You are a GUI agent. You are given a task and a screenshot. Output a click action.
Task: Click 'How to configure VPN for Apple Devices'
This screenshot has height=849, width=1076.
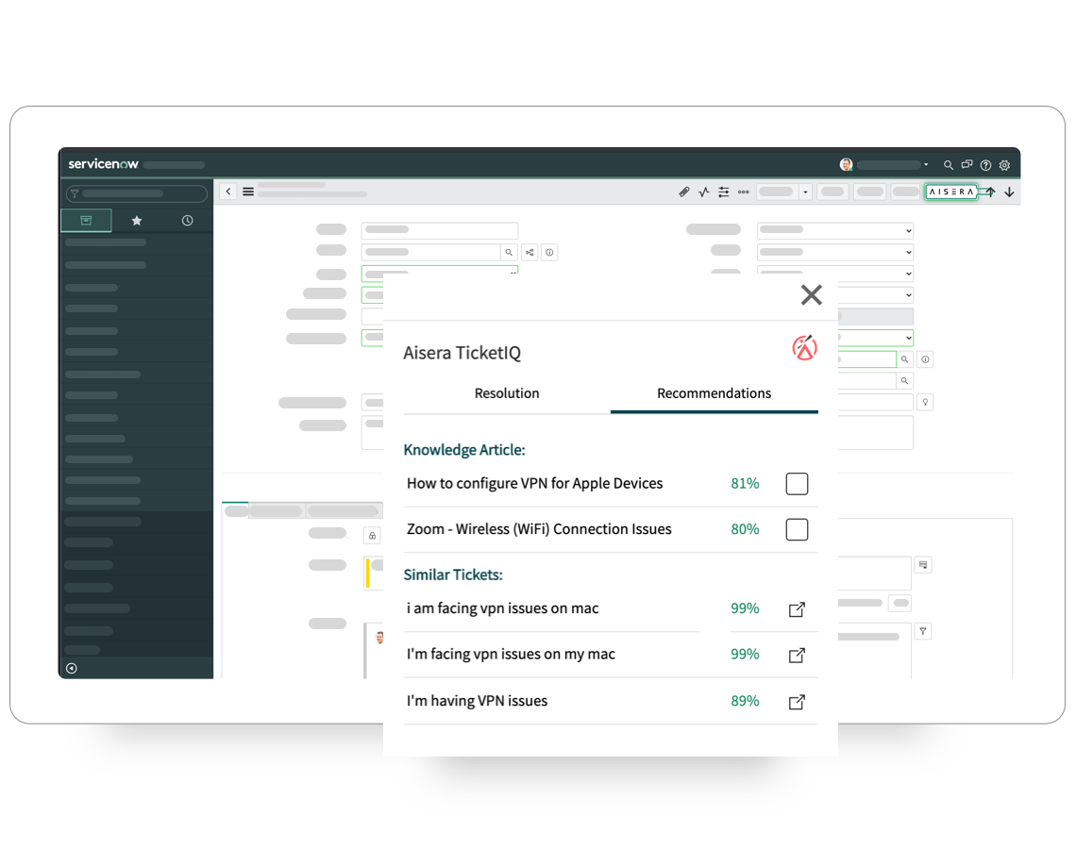[534, 484]
